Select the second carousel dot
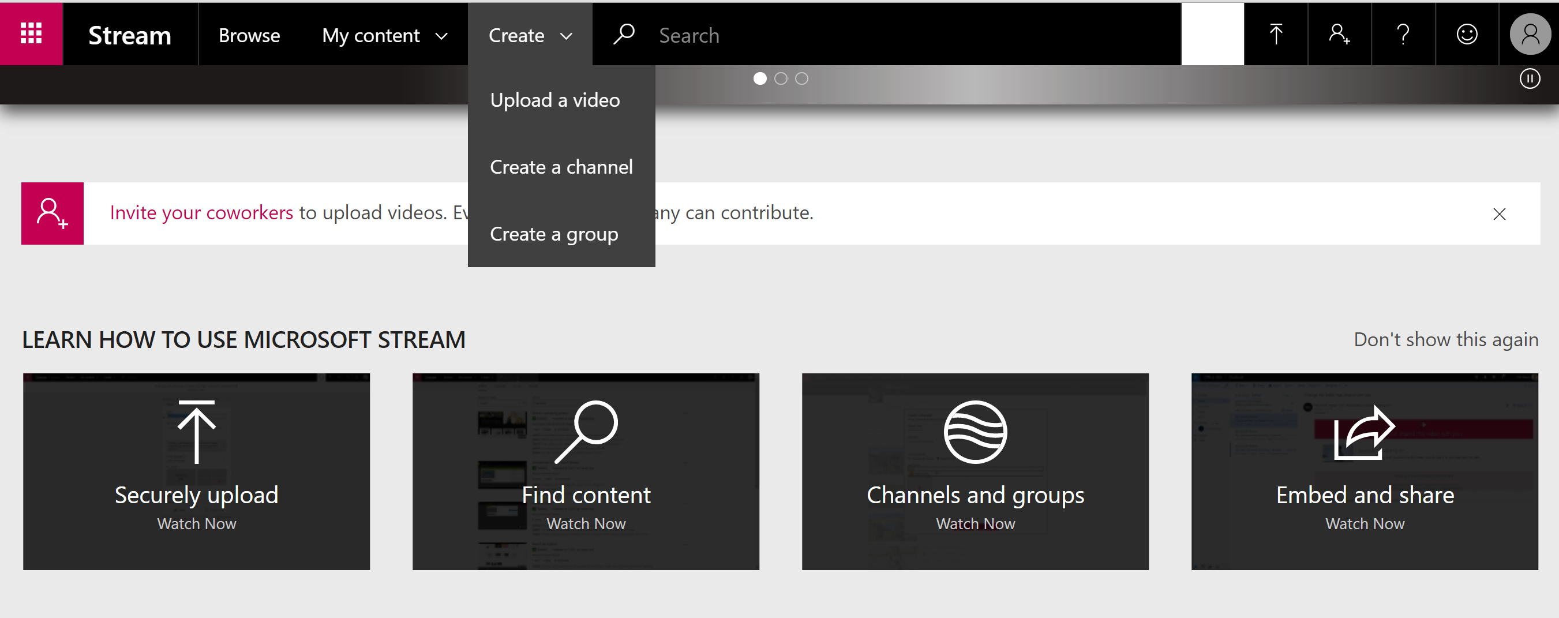Viewport: 1559px width, 618px height. tap(781, 78)
